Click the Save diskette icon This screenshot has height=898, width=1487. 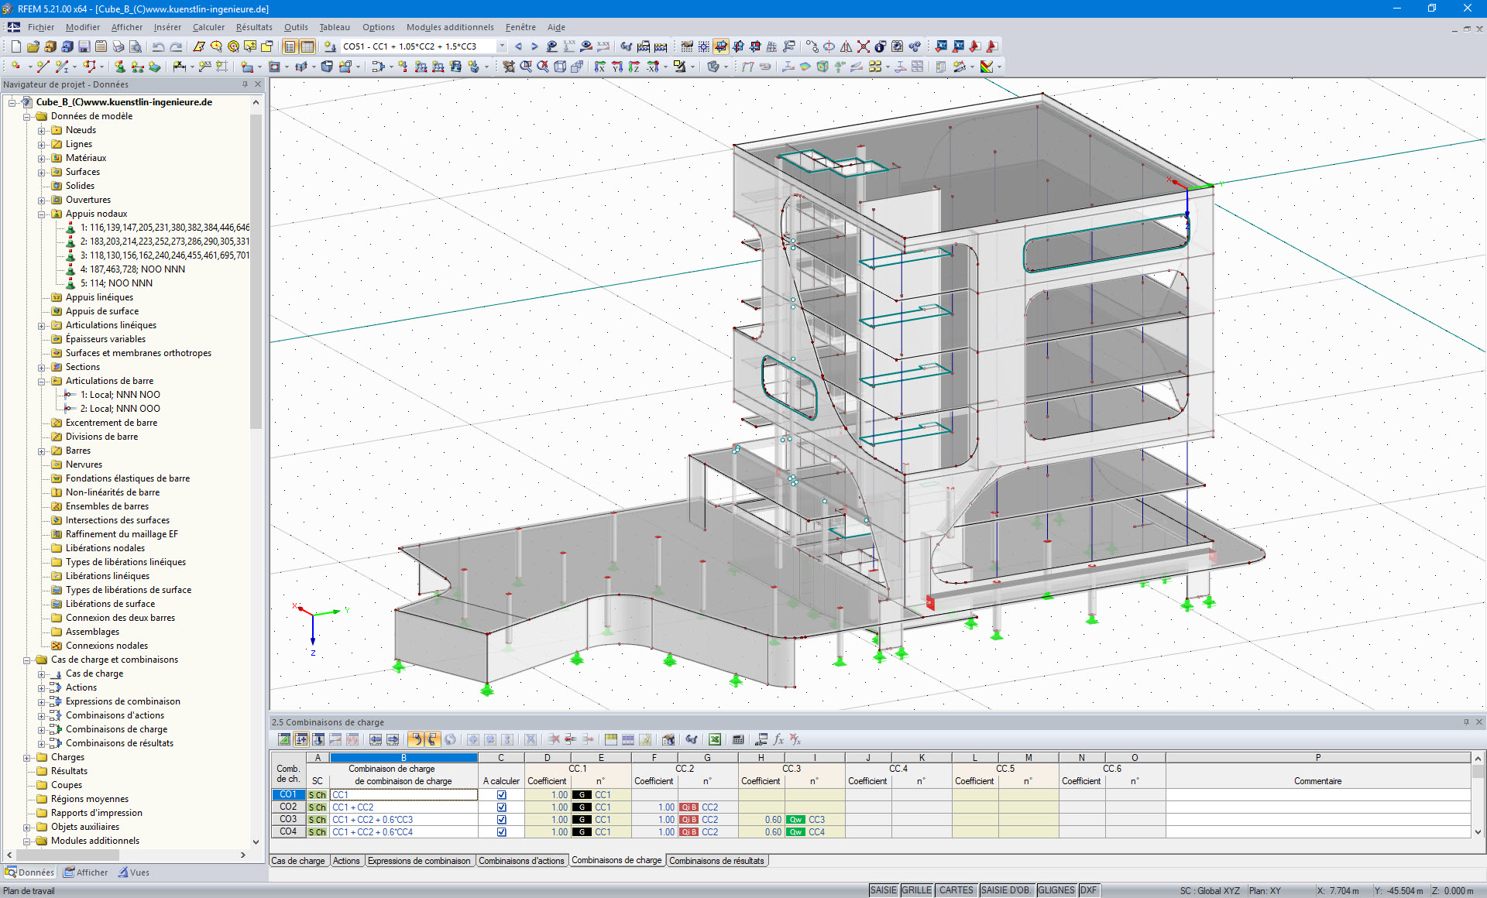click(84, 46)
